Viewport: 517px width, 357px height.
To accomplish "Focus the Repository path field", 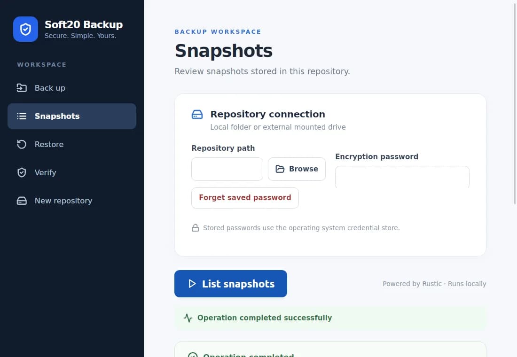I will pyautogui.click(x=227, y=169).
